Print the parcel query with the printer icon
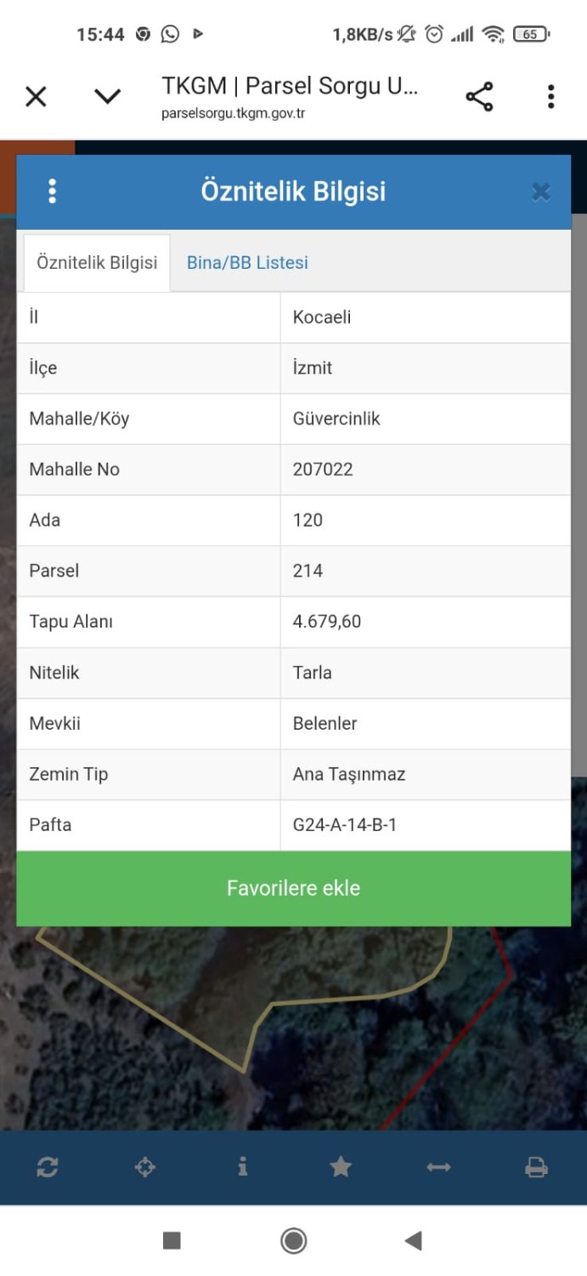Screen dimensions: 587x1276 click(537, 1167)
